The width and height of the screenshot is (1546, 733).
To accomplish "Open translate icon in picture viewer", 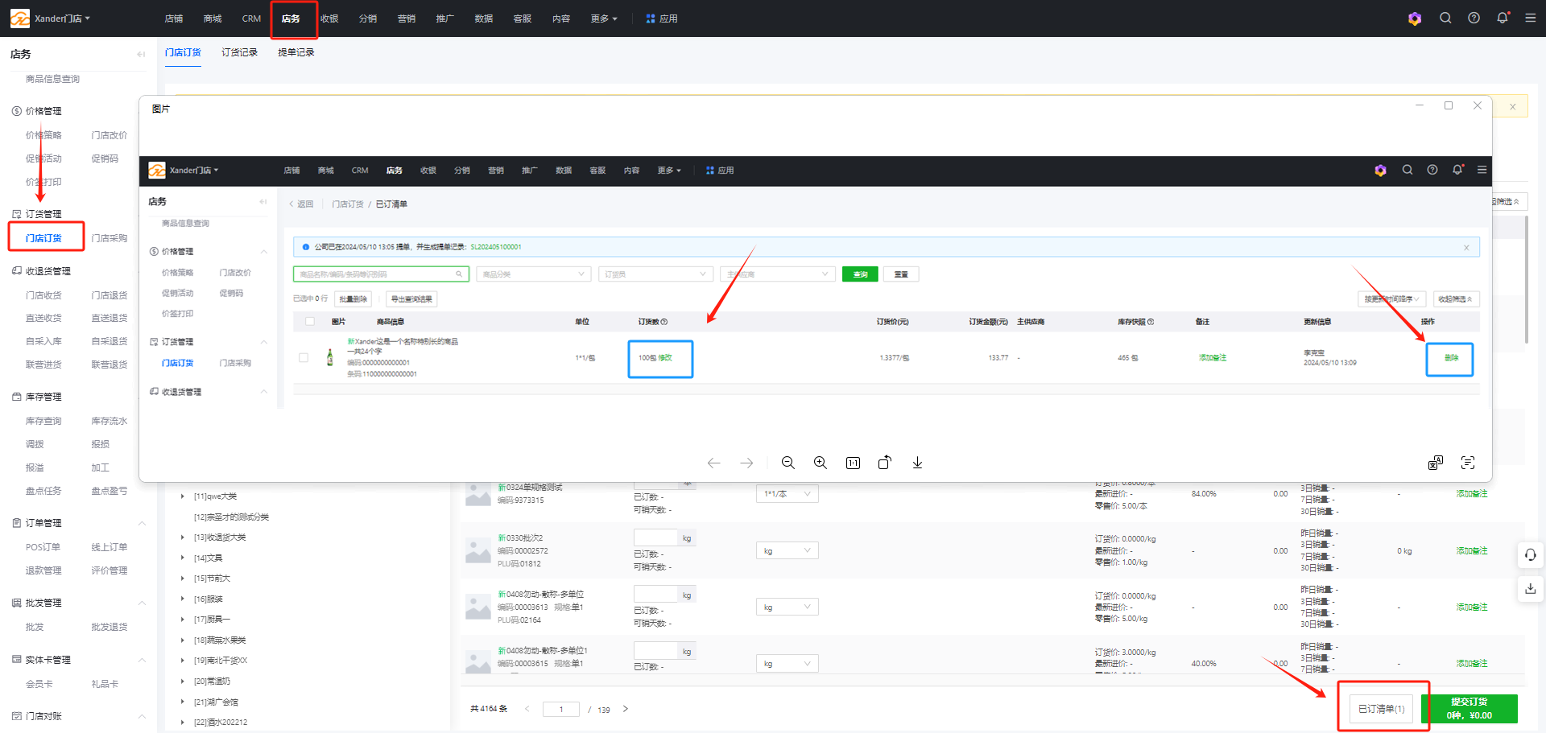I will tap(1436, 463).
